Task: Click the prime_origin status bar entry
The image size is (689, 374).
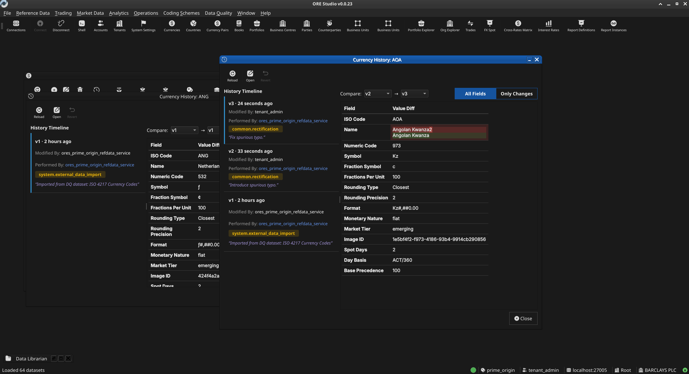Action: [498, 370]
